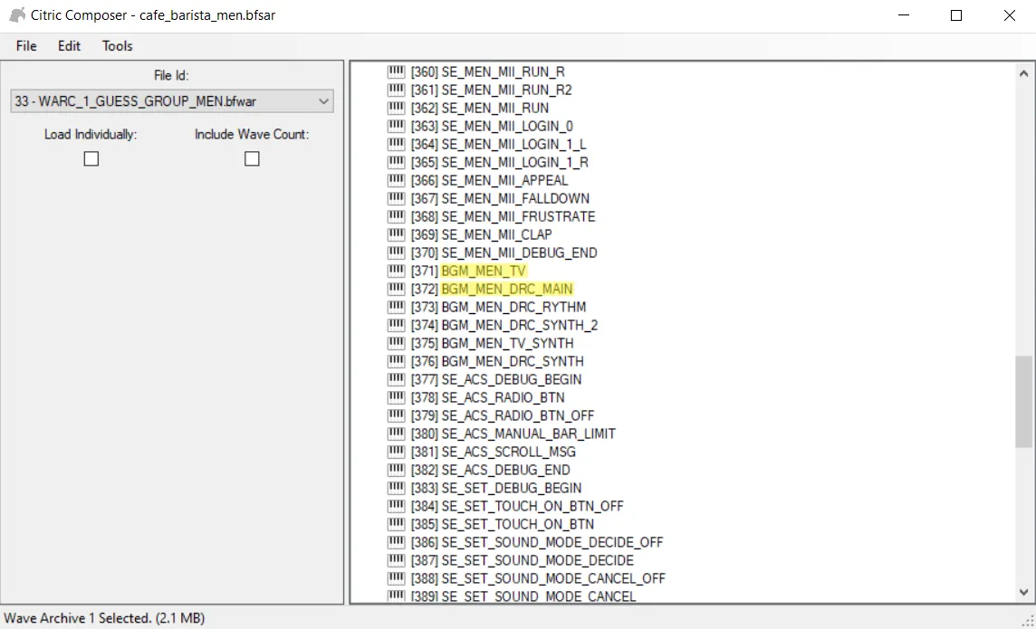Screen dimensions: 1036x629
Task: Click the piano icon beside BGM_MEN_TV
Action: click(x=396, y=271)
